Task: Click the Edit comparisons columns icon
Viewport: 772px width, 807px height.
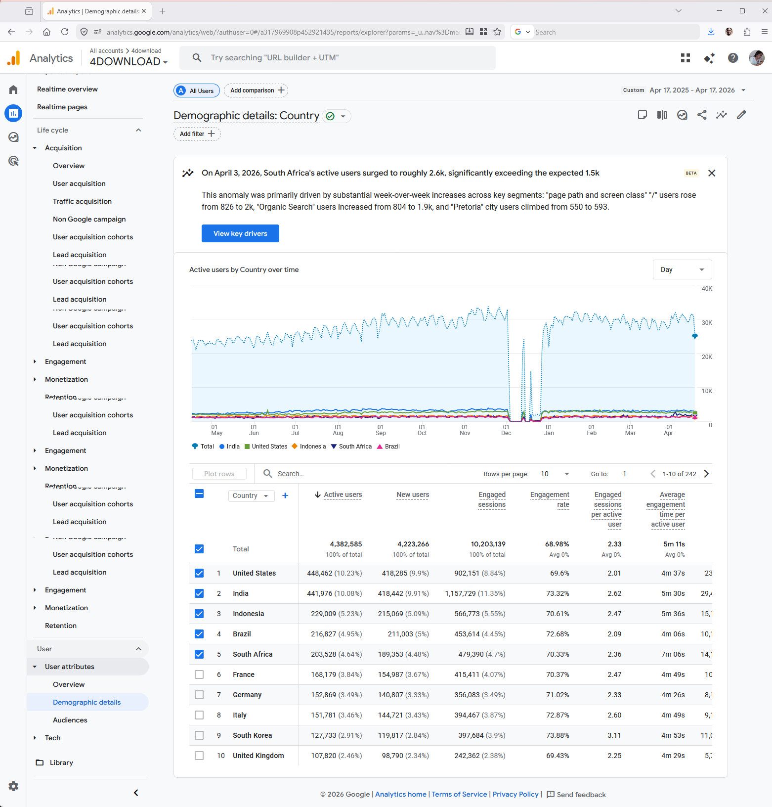Action: click(662, 115)
